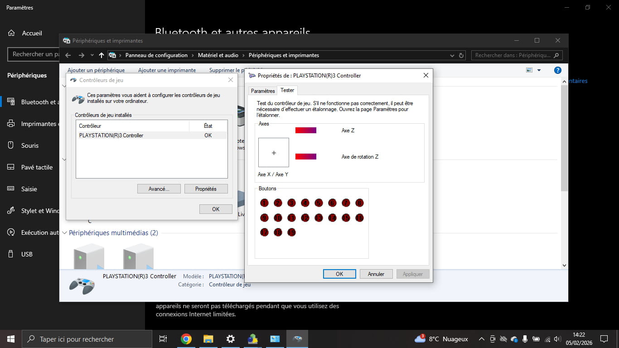Open Google Chrome from the taskbar

pyautogui.click(x=186, y=339)
